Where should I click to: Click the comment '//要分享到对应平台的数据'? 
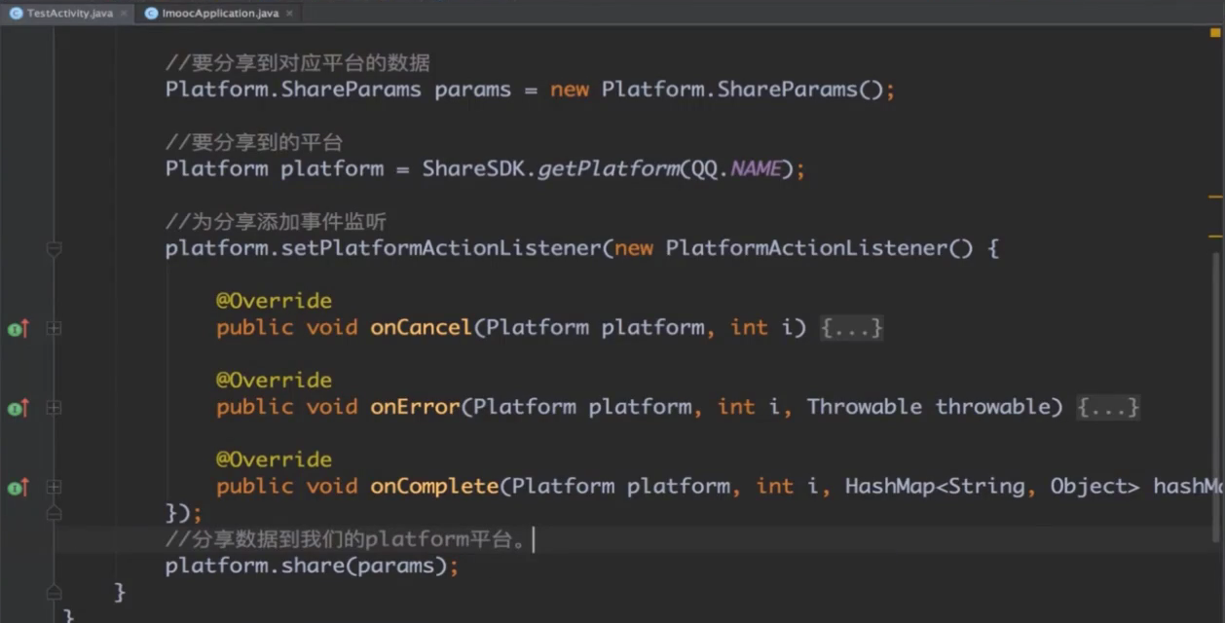click(x=298, y=63)
